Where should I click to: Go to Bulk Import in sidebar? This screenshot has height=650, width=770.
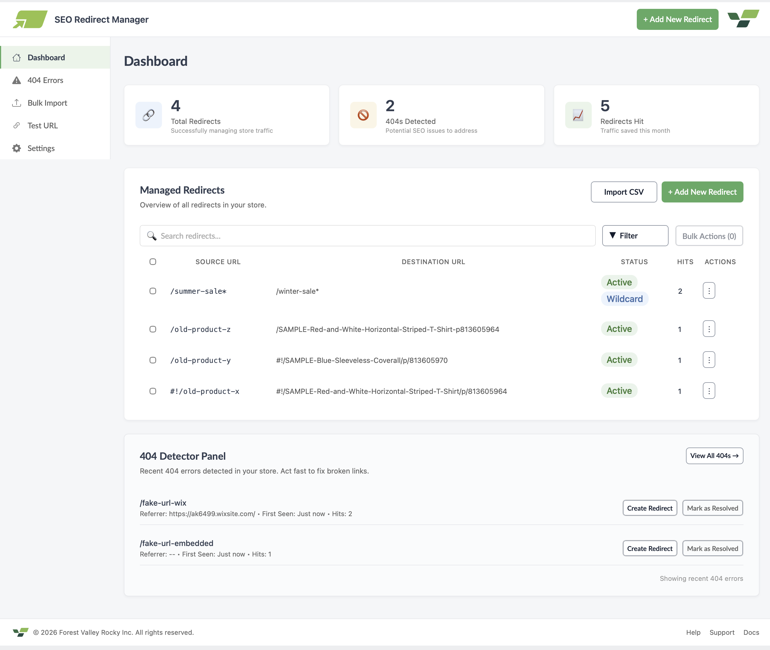(x=47, y=103)
